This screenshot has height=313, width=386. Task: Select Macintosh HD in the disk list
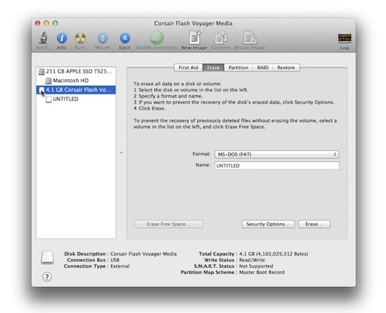(76, 80)
